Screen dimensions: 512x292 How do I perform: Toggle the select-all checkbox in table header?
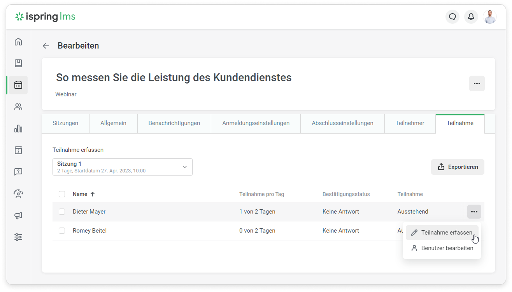pos(62,194)
